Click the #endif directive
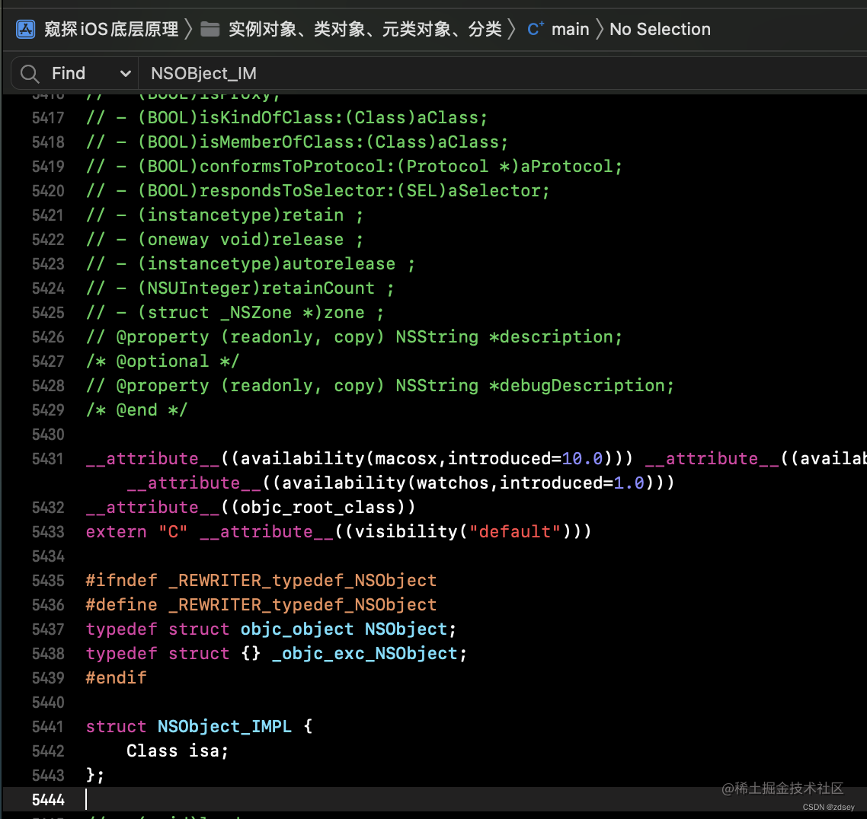 click(x=116, y=677)
